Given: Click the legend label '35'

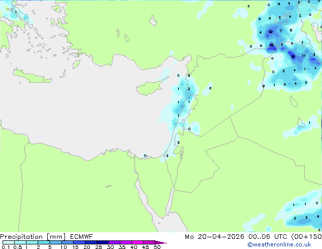Looking at the screenshot, I should tap(122, 247).
